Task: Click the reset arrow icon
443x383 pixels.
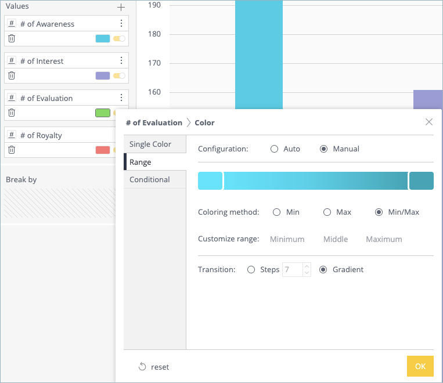Action: click(142, 367)
